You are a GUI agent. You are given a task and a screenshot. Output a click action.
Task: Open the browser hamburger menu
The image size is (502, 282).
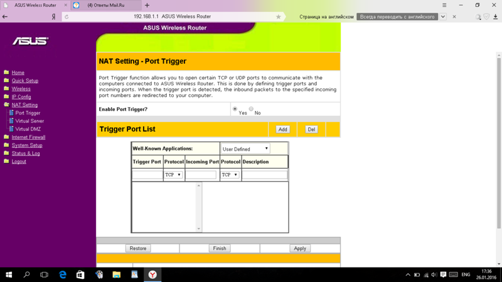pos(444,5)
